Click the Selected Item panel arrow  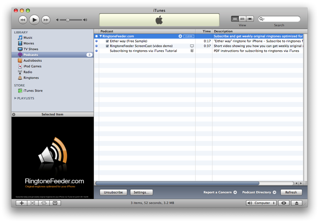coord(14,114)
